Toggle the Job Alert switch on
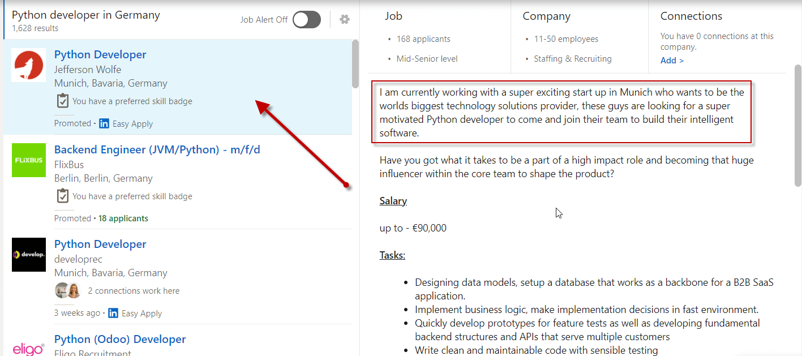 coord(307,20)
